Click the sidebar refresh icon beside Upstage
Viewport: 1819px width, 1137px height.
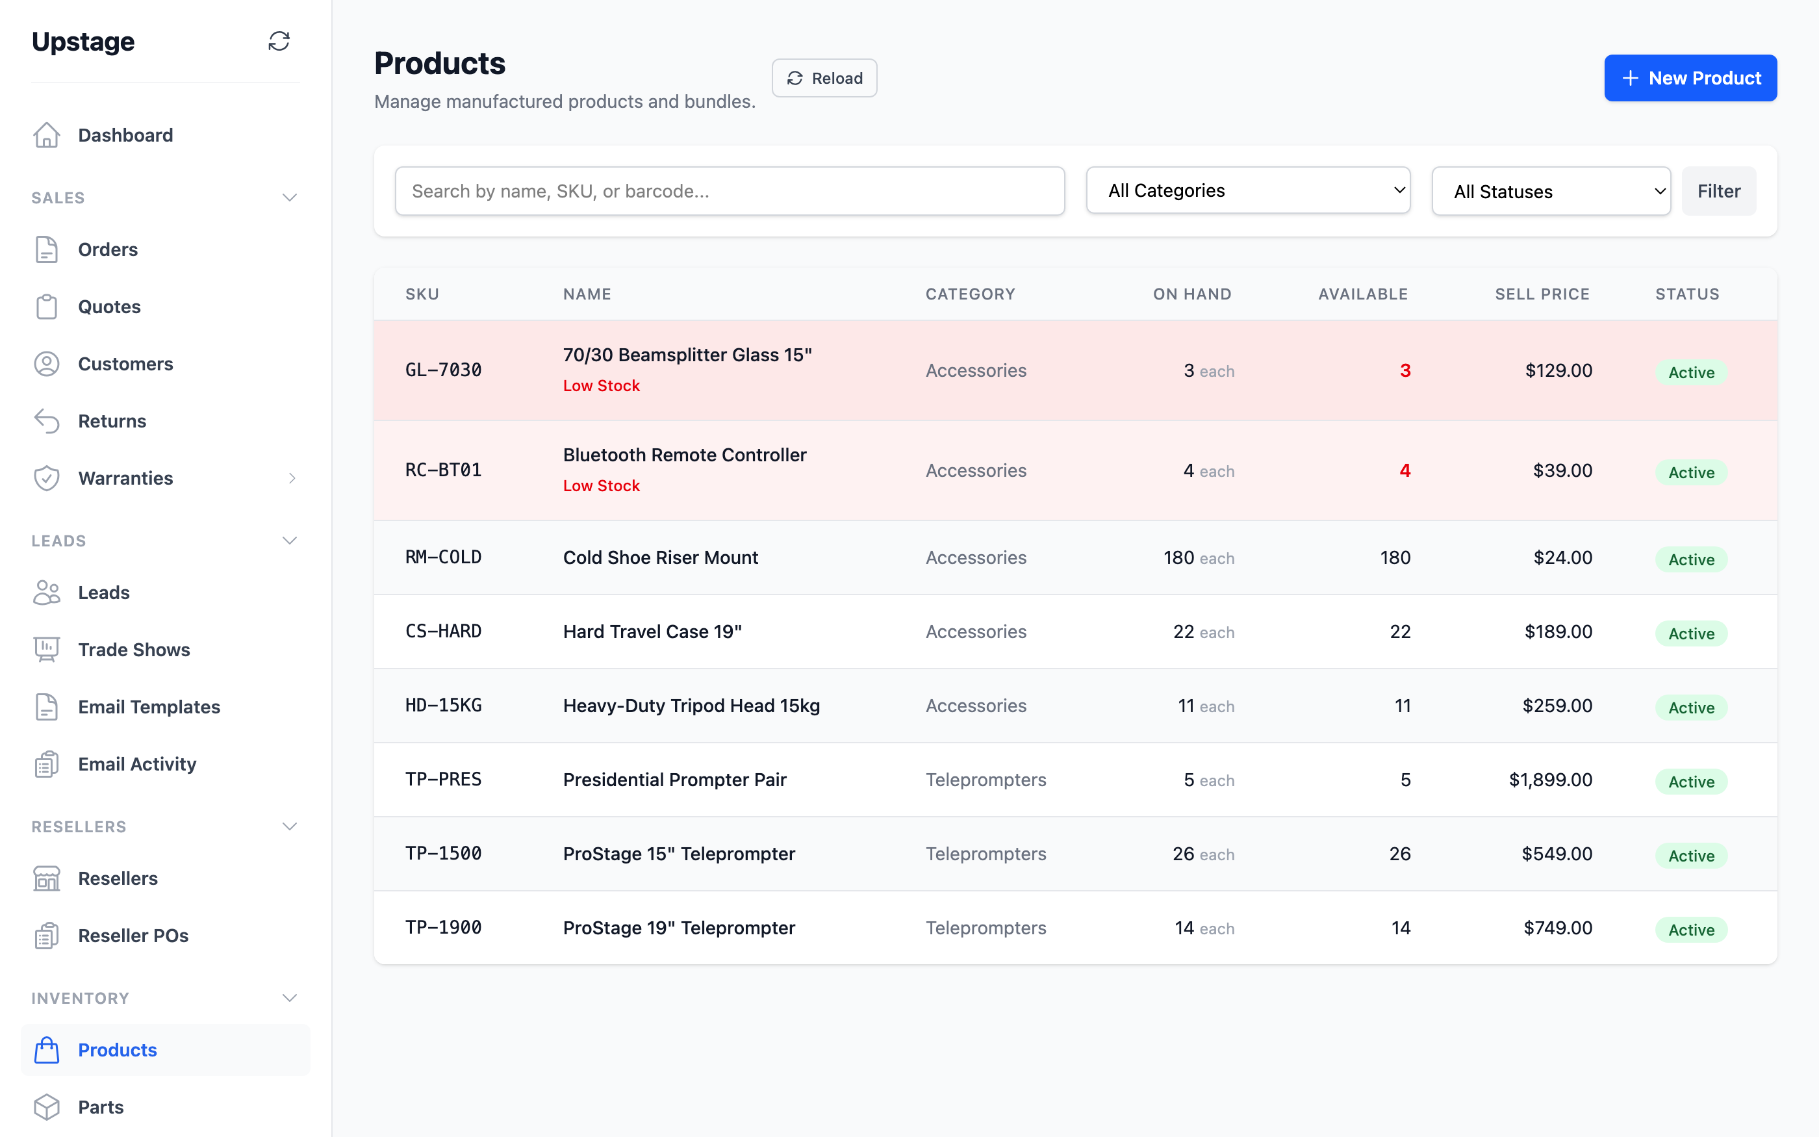coord(279,42)
